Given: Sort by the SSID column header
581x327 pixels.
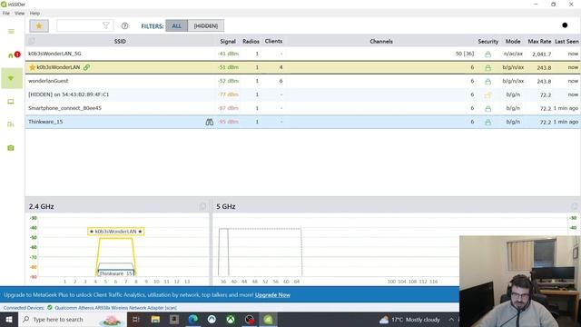Looking at the screenshot, I should point(120,41).
